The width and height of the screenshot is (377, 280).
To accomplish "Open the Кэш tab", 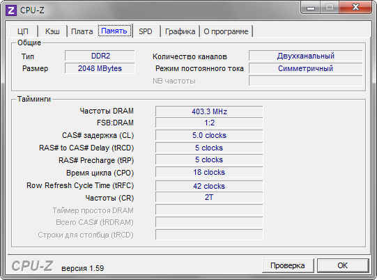I will (52, 31).
